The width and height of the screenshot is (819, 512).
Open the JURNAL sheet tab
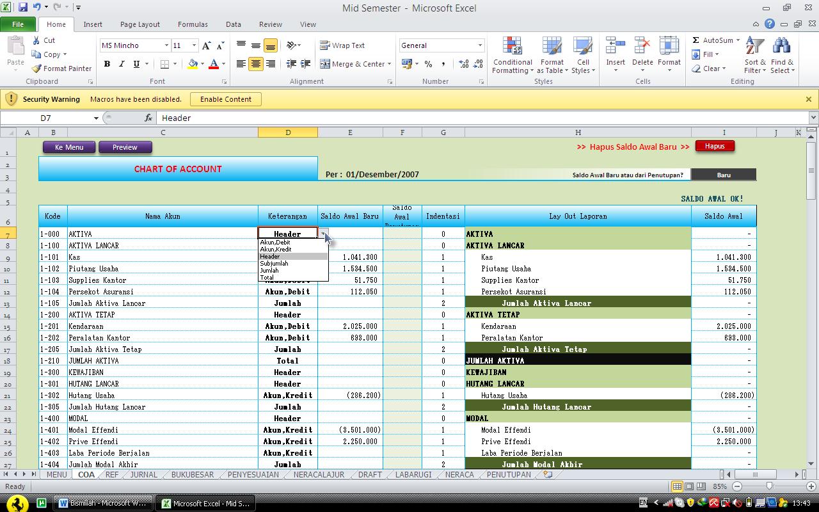143,475
